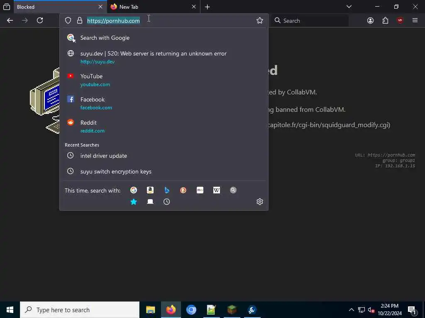425x318 pixels.
Task: Select the Reddit suggestion
Action: pyautogui.click(x=164, y=127)
